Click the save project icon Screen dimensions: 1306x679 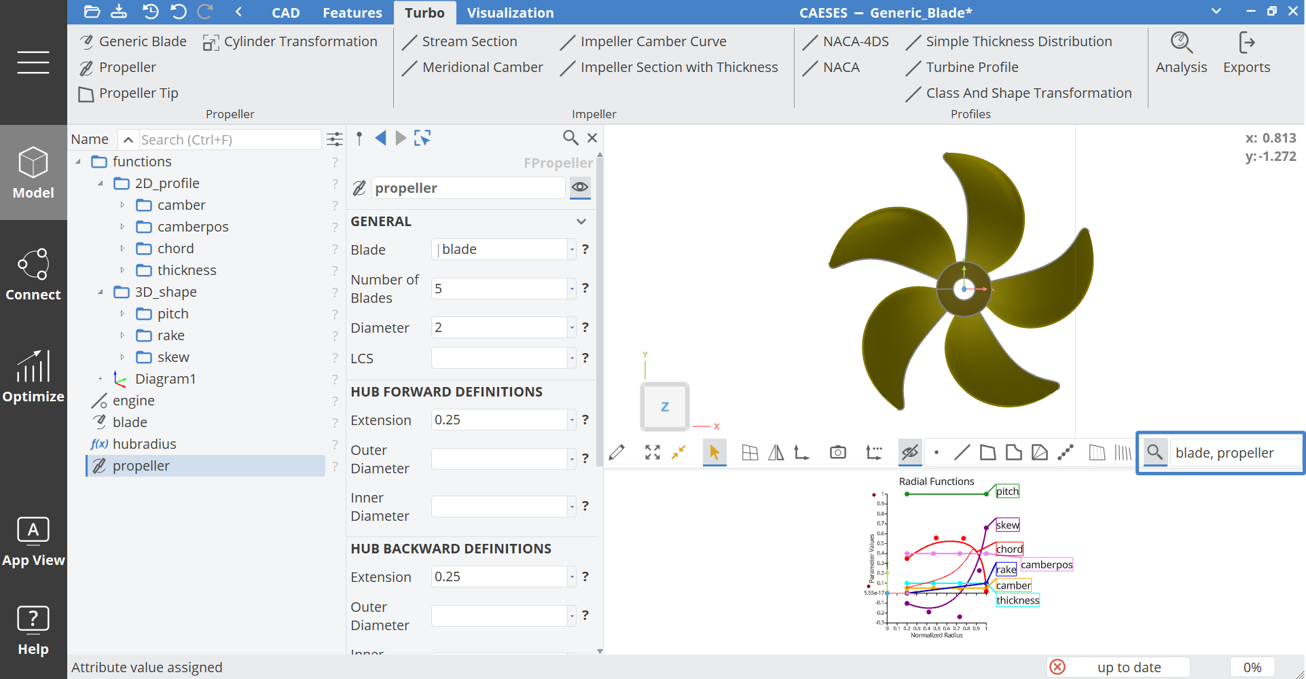119,12
